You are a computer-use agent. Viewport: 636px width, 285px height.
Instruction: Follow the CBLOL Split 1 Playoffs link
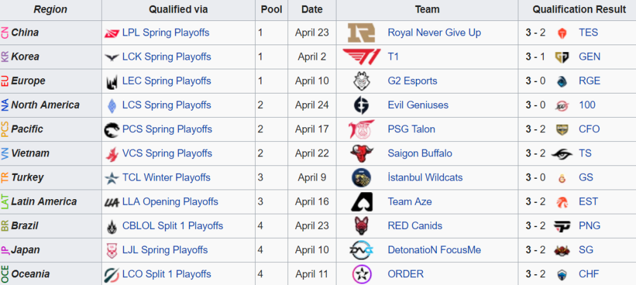pos(172,226)
